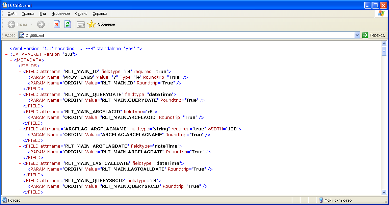
Task: Open the Сервис menu
Action: coord(81,14)
